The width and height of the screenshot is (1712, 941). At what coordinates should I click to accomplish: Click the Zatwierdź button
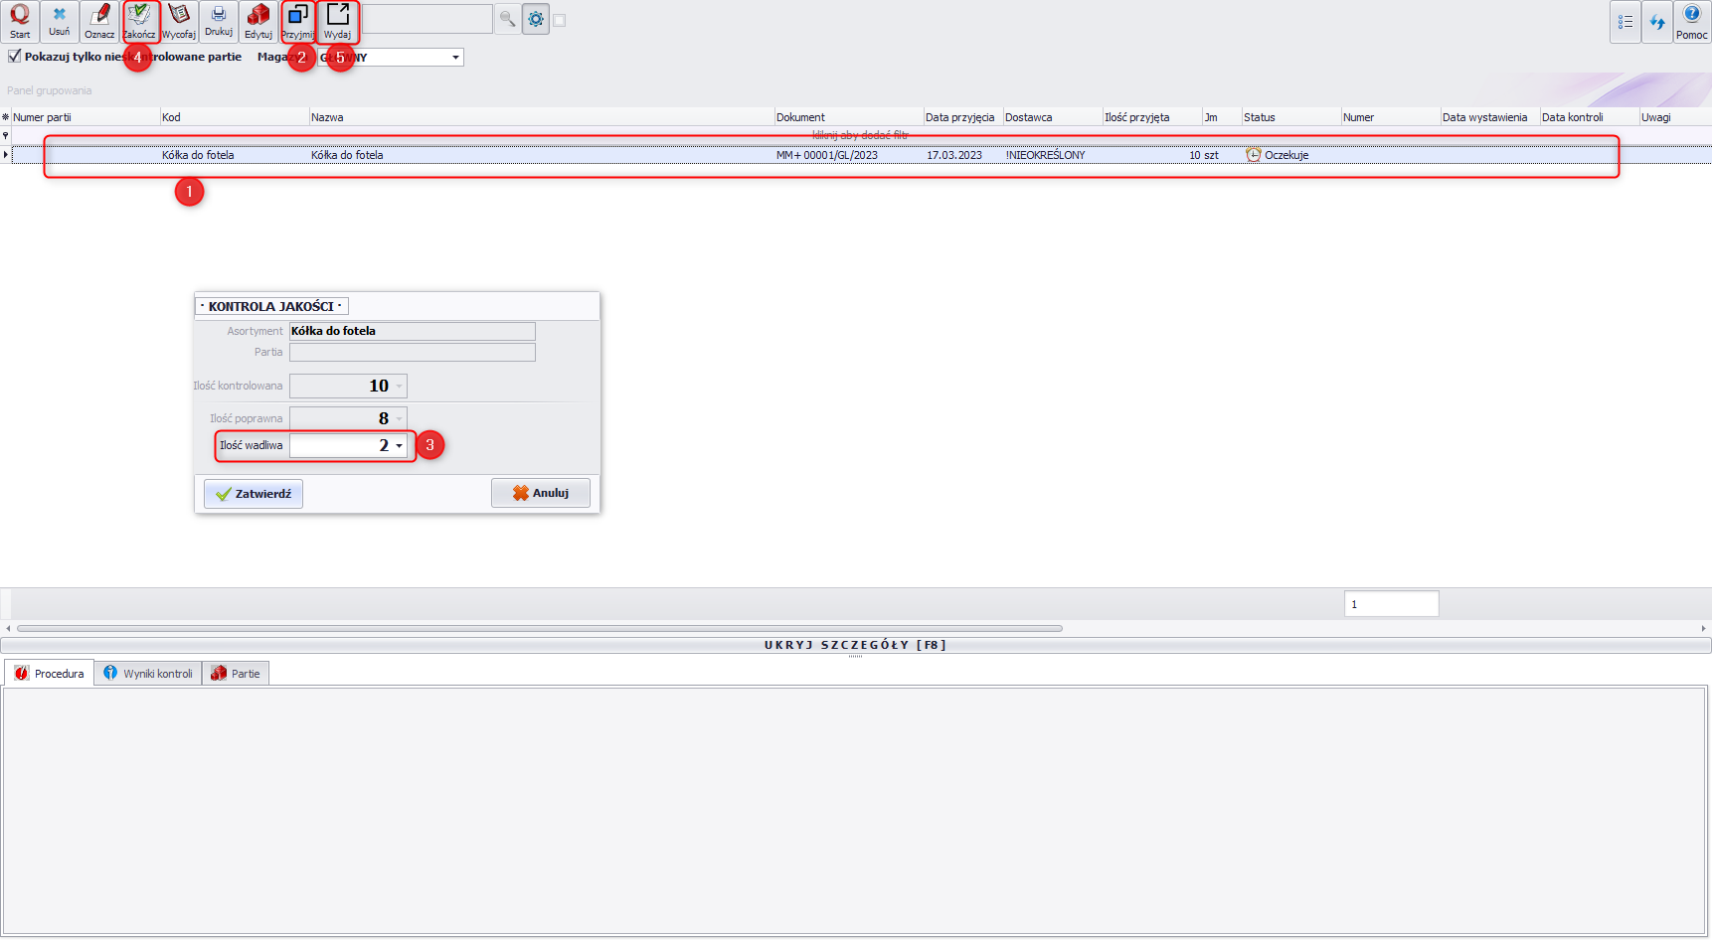click(254, 494)
